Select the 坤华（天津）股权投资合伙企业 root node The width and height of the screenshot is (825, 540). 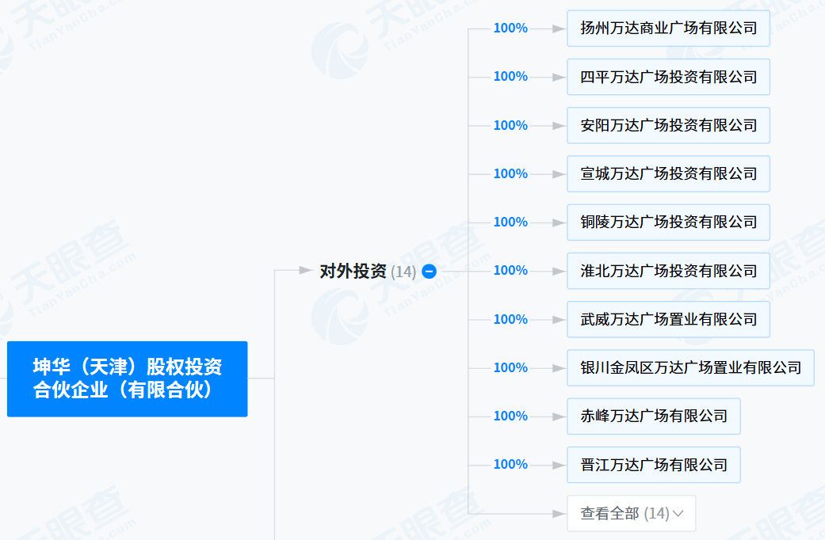[127, 378]
